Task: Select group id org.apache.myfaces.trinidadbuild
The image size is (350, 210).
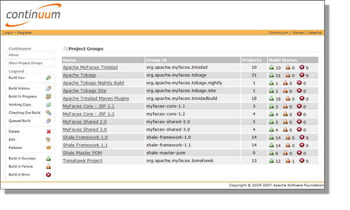Action: (181, 99)
